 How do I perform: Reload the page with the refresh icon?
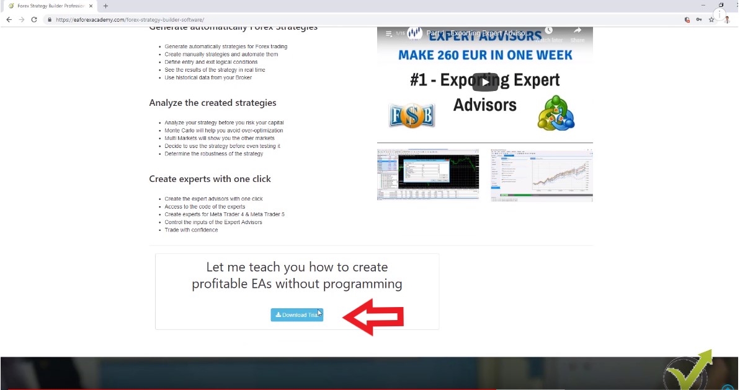[34, 20]
